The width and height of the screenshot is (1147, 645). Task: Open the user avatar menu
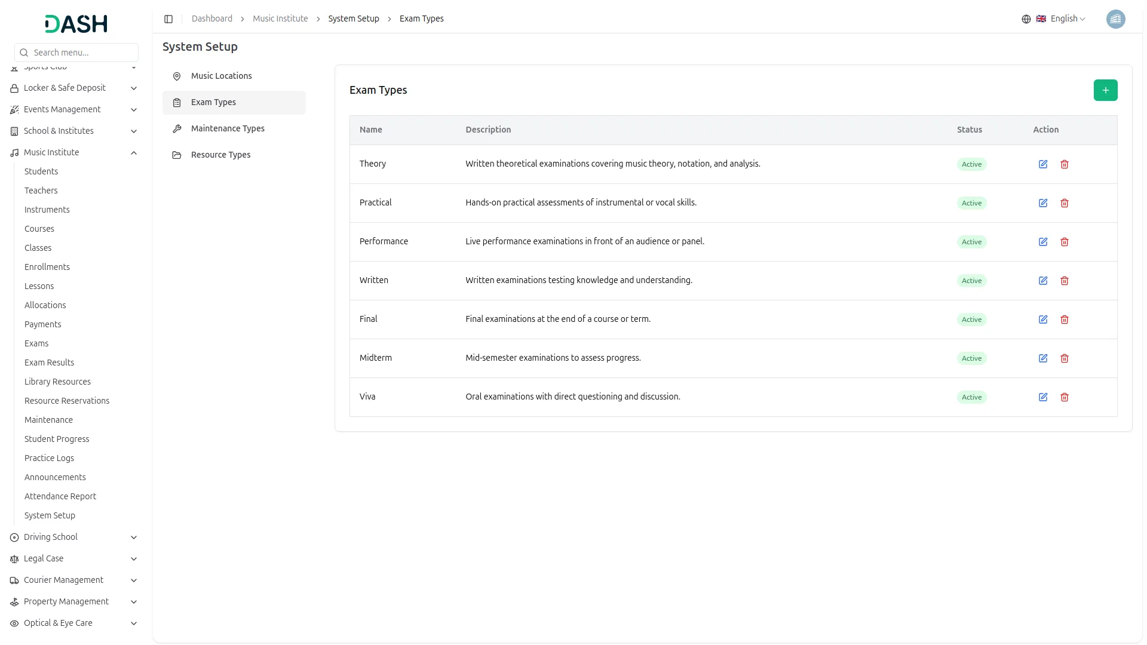pyautogui.click(x=1115, y=19)
